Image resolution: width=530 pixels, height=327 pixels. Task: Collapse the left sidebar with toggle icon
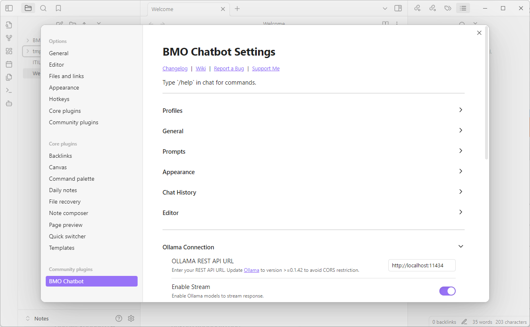click(9, 8)
